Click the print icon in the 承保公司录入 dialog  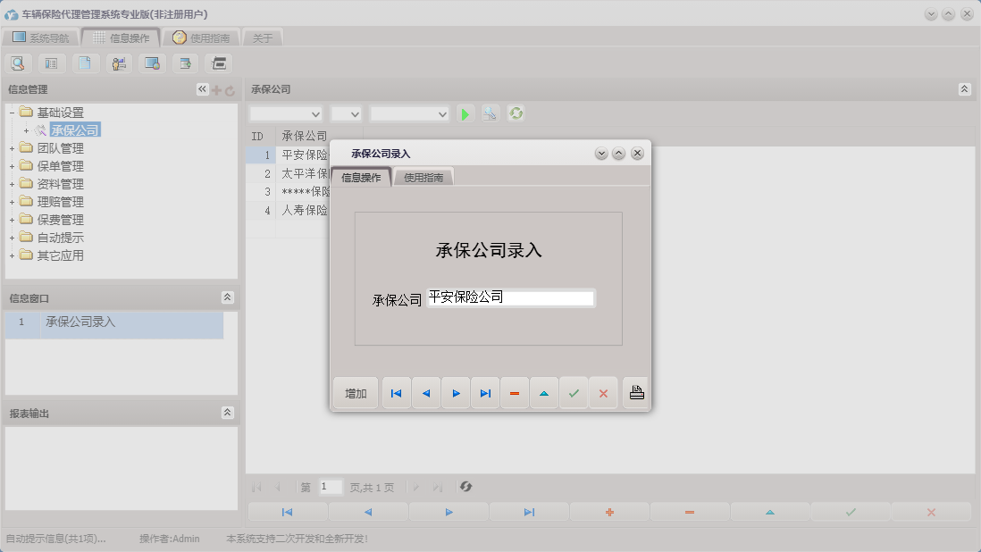pos(635,392)
